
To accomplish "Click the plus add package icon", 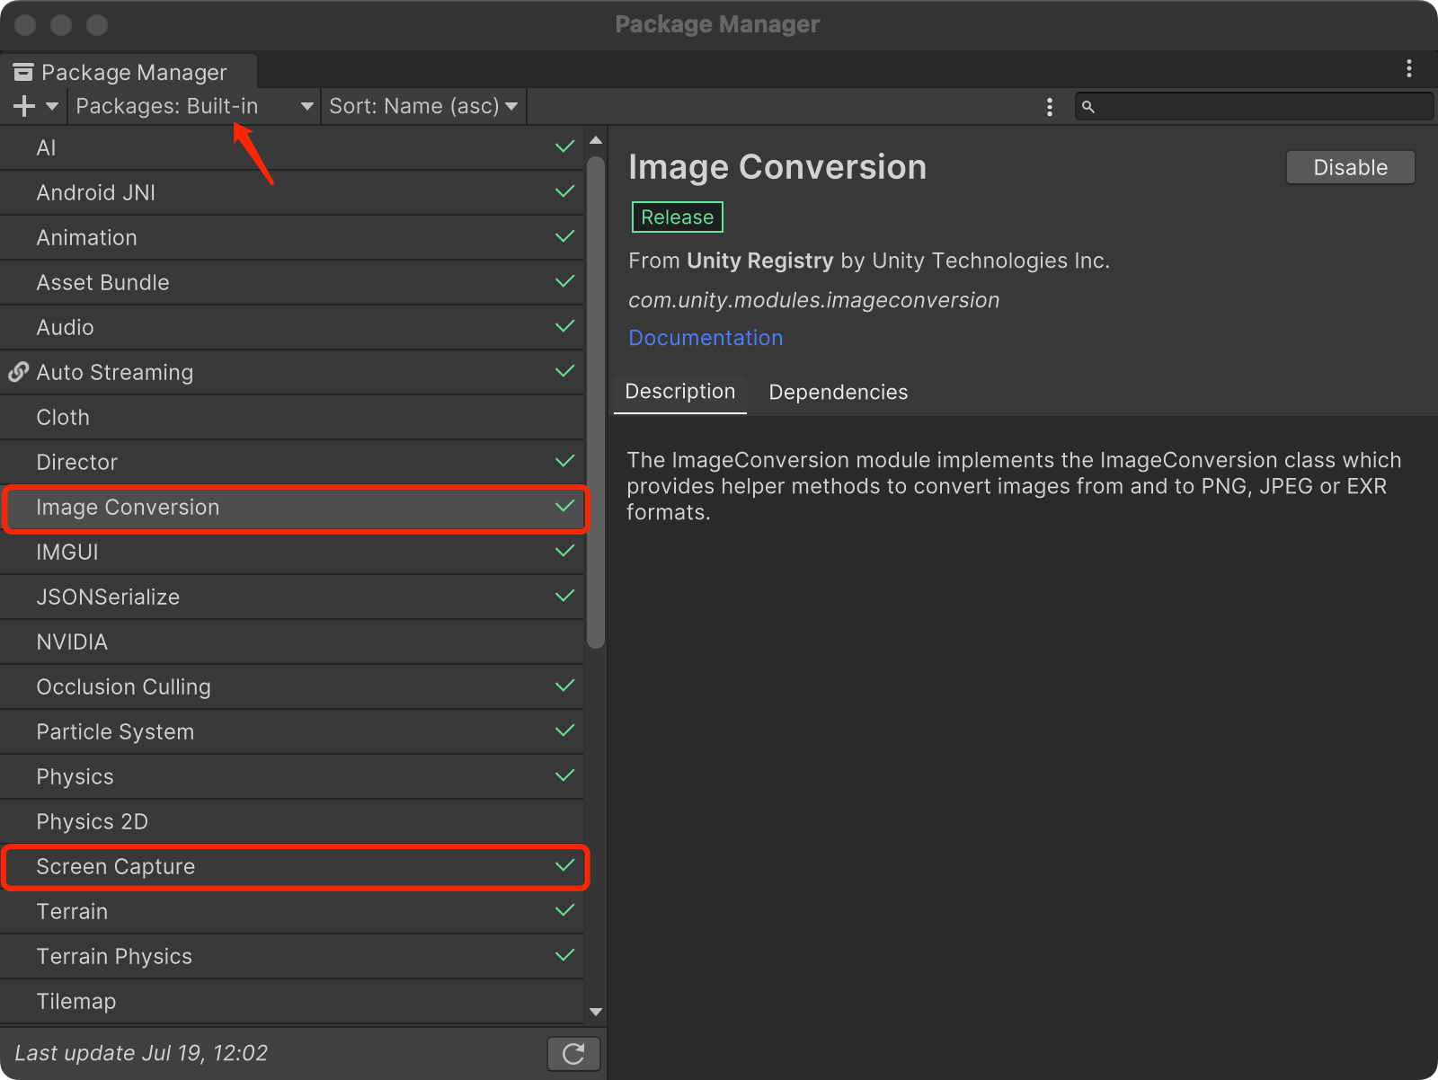I will click(x=24, y=107).
